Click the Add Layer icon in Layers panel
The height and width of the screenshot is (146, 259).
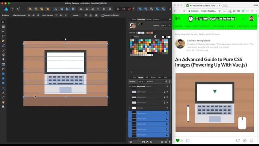click(162, 142)
